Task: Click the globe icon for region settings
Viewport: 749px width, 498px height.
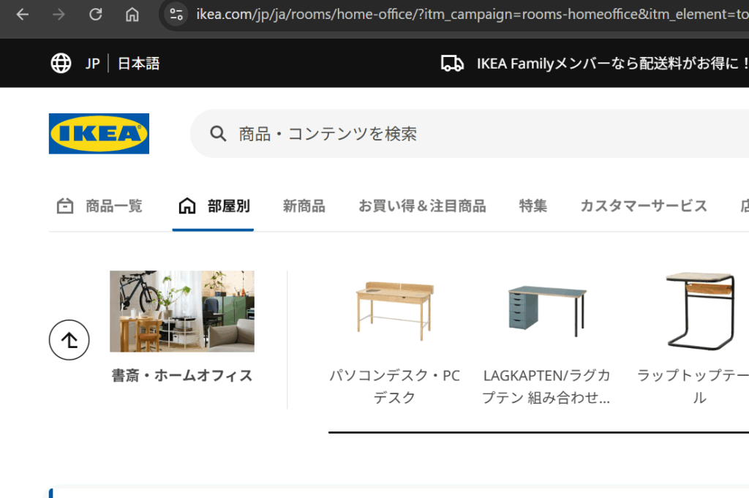Action: point(61,64)
